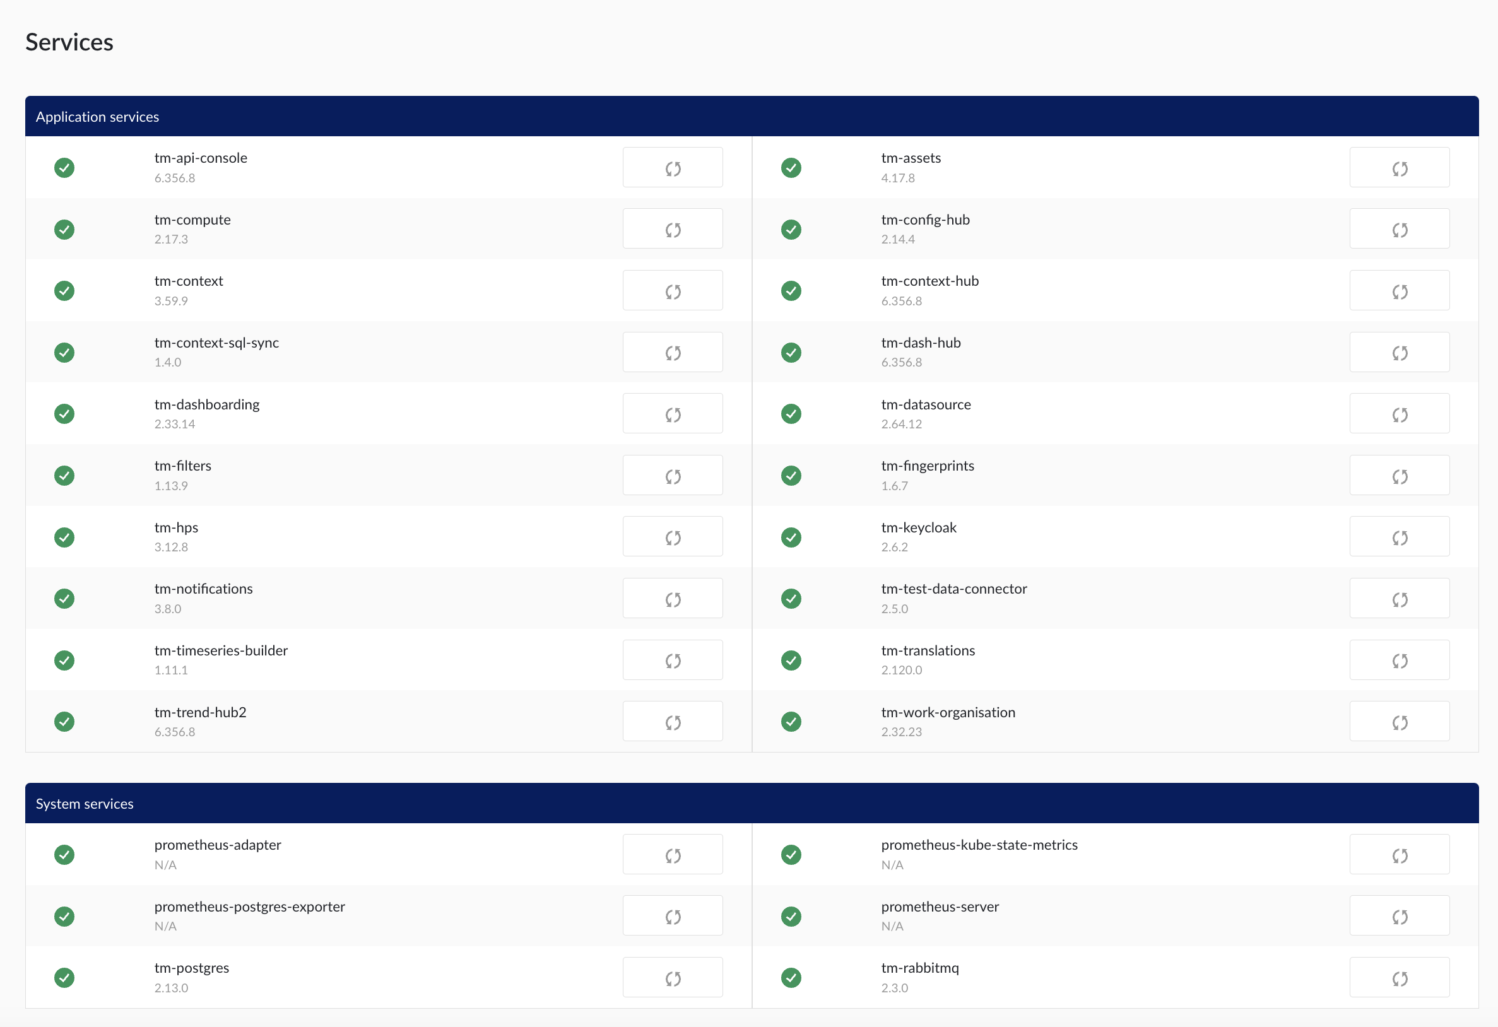
Task: Click green status check of tm-hps
Action: (64, 537)
